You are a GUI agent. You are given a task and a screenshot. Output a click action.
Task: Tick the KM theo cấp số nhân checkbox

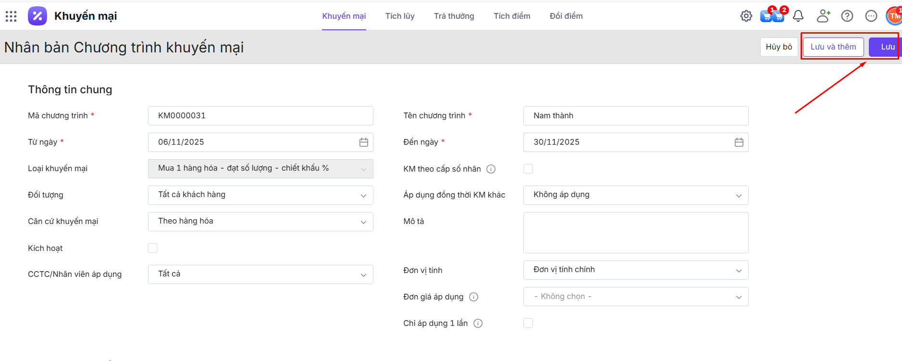click(x=528, y=169)
